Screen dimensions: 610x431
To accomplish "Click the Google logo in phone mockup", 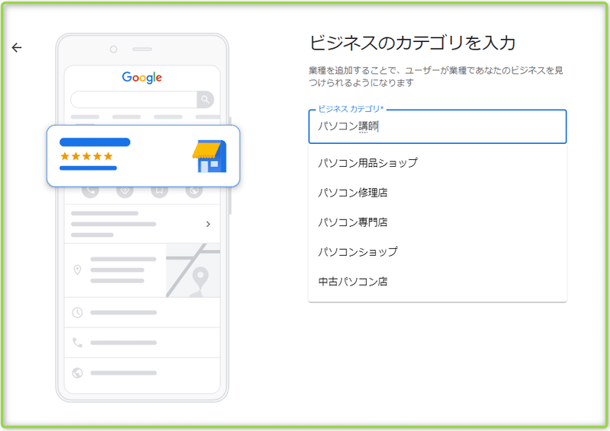I will (142, 78).
